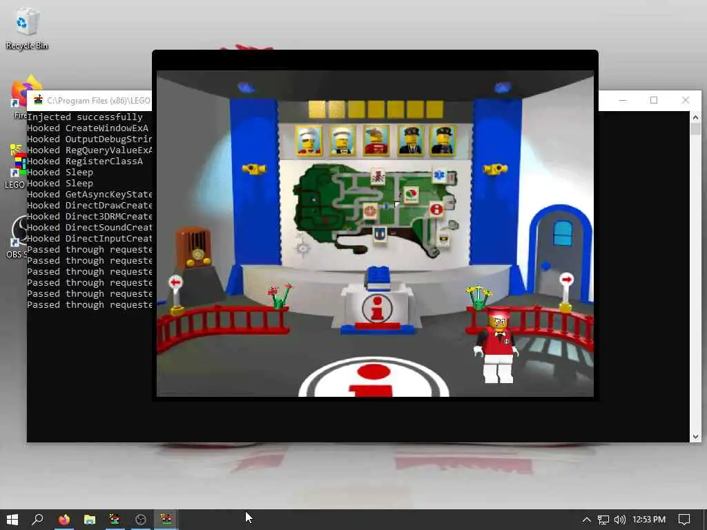Image resolution: width=707 pixels, height=530 pixels.
Task: Click the Octan gas station icon on map
Action: tap(411, 195)
